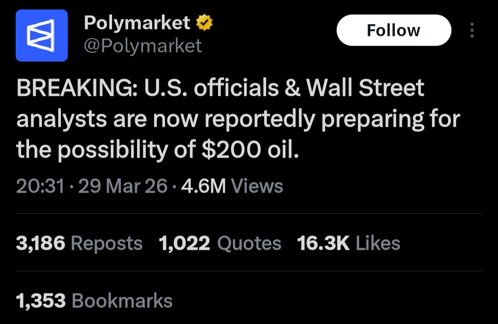This screenshot has width=498, height=324.
Task: Click "Wall Street" in the tweet text
Action: point(365,88)
